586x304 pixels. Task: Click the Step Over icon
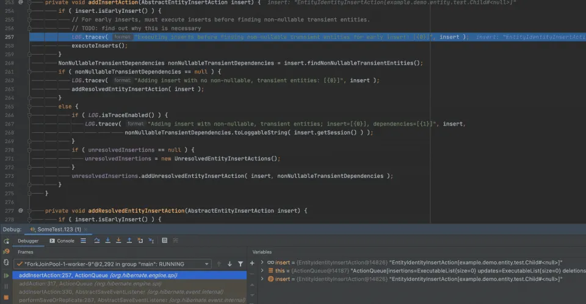pos(97,241)
